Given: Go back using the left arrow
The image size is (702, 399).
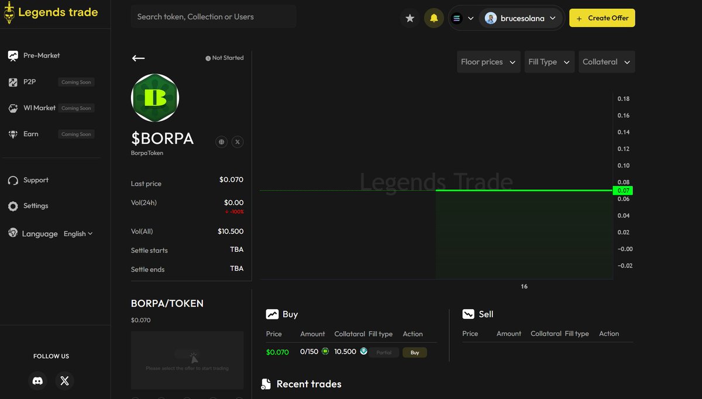Looking at the screenshot, I should (138, 58).
